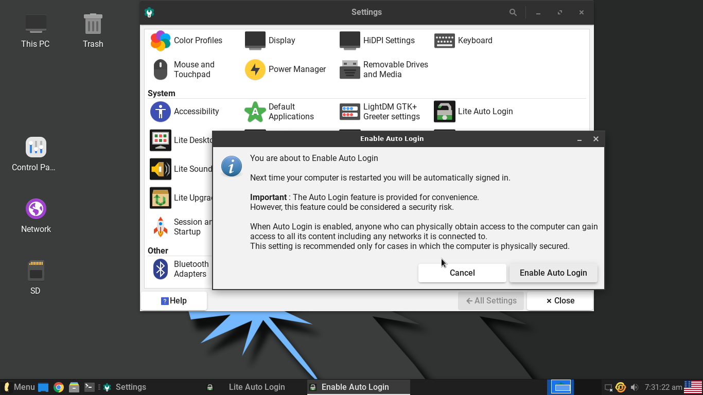Open the Network desktop icon
Image resolution: width=703 pixels, height=395 pixels.
pos(36,216)
